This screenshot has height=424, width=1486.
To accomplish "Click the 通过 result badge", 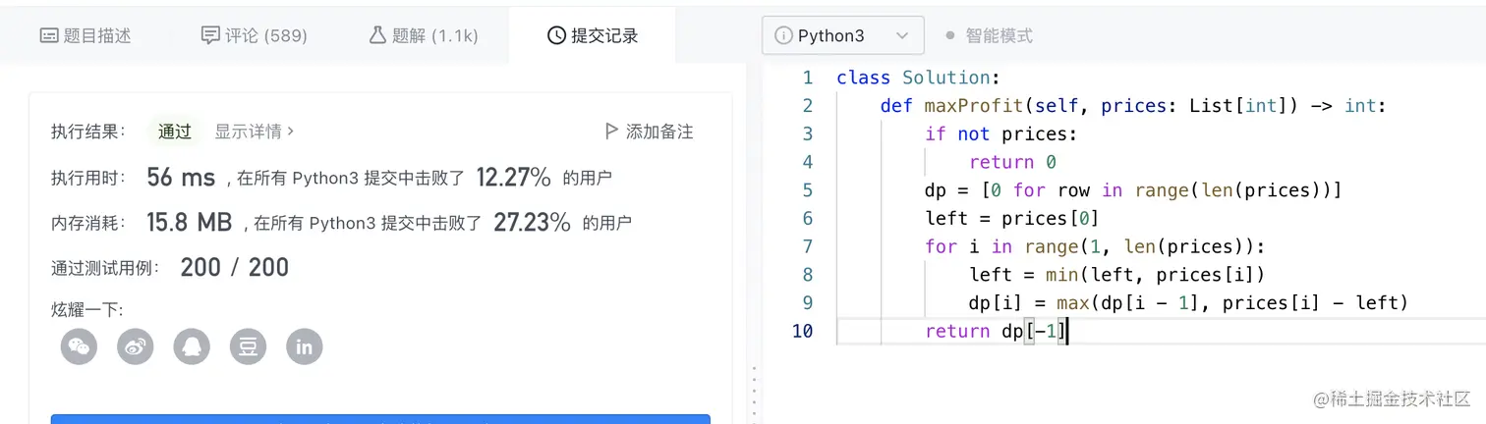I will click(175, 131).
